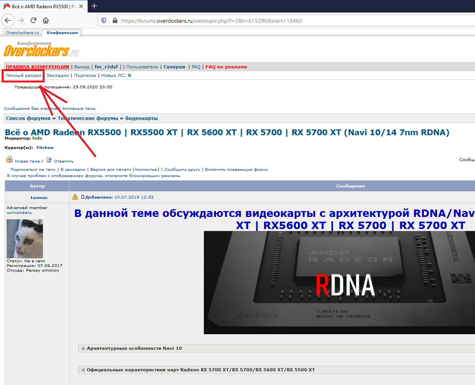Viewport: 475px width, 385px height.
Task: Go to the browser home page icon
Action: pos(46,20)
